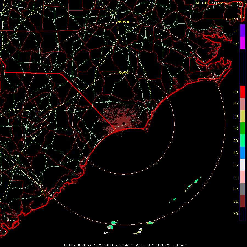Click the RA light green legend swatch

click(x=242, y=141)
